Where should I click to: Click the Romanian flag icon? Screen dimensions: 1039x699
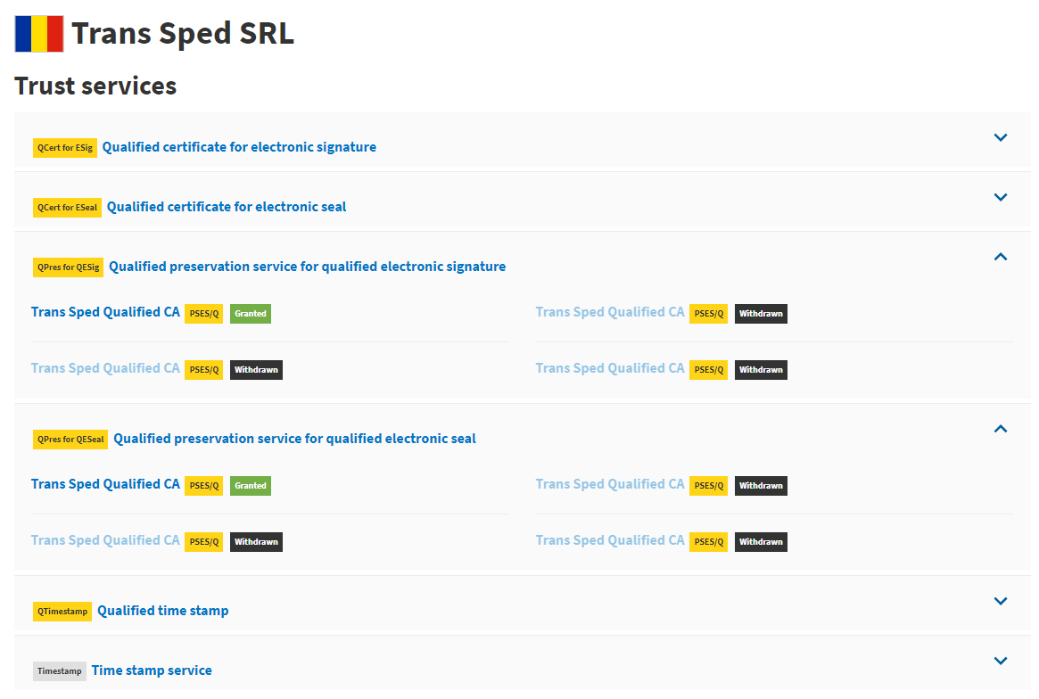pyautogui.click(x=39, y=34)
